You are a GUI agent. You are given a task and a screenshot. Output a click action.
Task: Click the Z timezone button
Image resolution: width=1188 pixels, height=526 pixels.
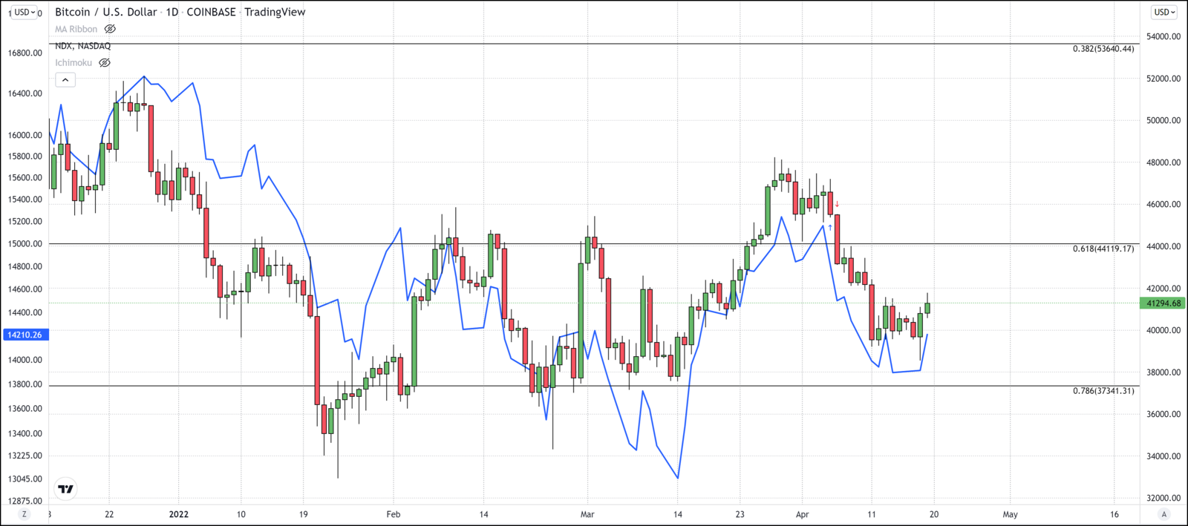tap(25, 514)
